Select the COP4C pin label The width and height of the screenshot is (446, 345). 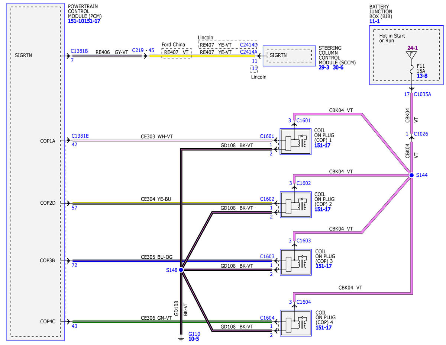(48, 322)
